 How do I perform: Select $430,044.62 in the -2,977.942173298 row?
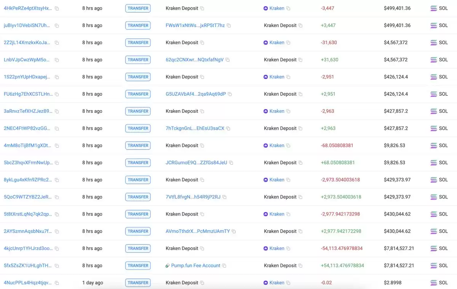[397, 214]
